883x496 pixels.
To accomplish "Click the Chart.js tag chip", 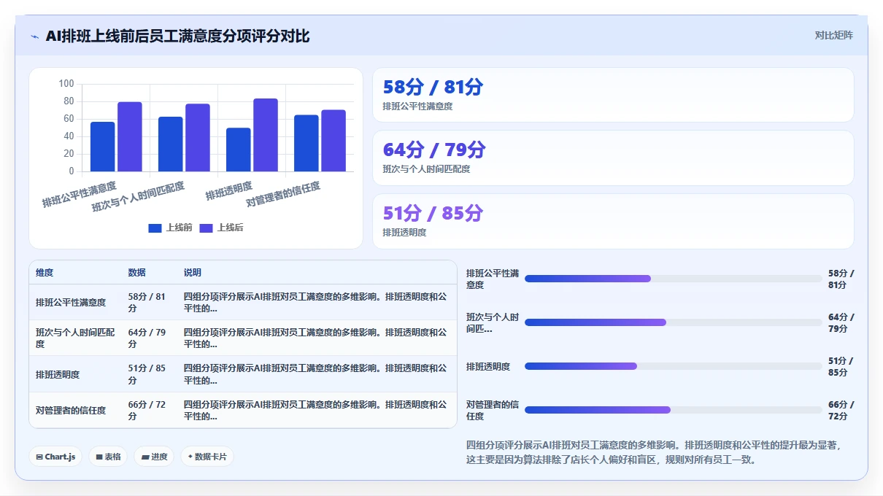I will [x=55, y=457].
